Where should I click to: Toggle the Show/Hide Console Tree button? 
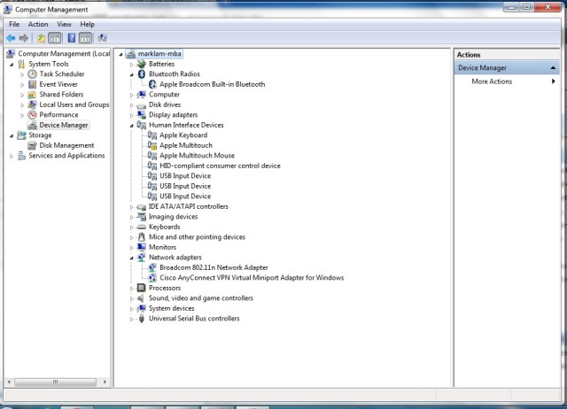point(55,38)
